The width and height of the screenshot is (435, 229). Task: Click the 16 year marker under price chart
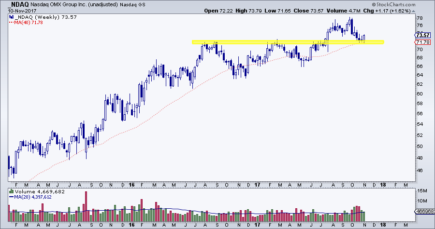132,185
